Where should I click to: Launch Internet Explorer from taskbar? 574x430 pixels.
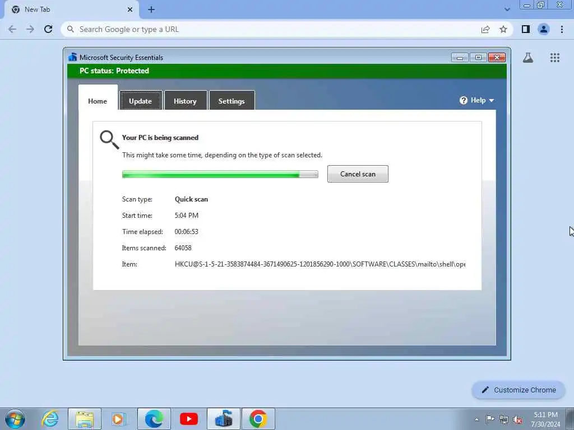pyautogui.click(x=50, y=419)
